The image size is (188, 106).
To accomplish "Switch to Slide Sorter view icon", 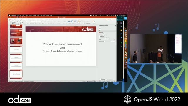I will tap(96, 81).
